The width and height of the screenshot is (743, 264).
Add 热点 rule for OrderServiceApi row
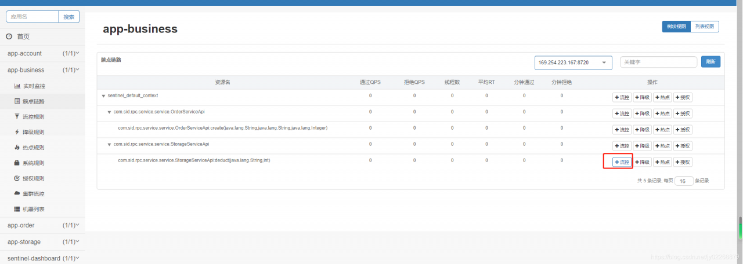662,113
